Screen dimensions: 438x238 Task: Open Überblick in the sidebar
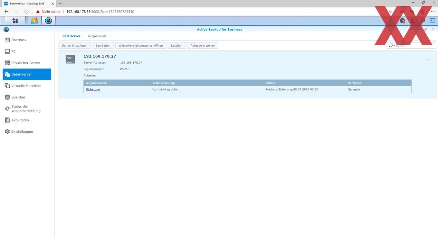point(27,40)
